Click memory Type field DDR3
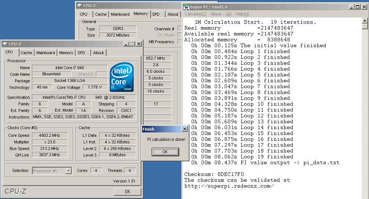 click(118, 29)
